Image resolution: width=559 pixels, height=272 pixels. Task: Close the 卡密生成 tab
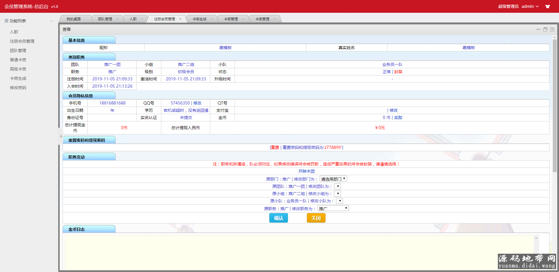[x=212, y=19]
